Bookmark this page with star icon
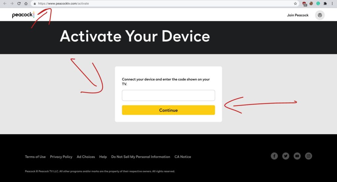This screenshot has height=182, width=337. 295,4
